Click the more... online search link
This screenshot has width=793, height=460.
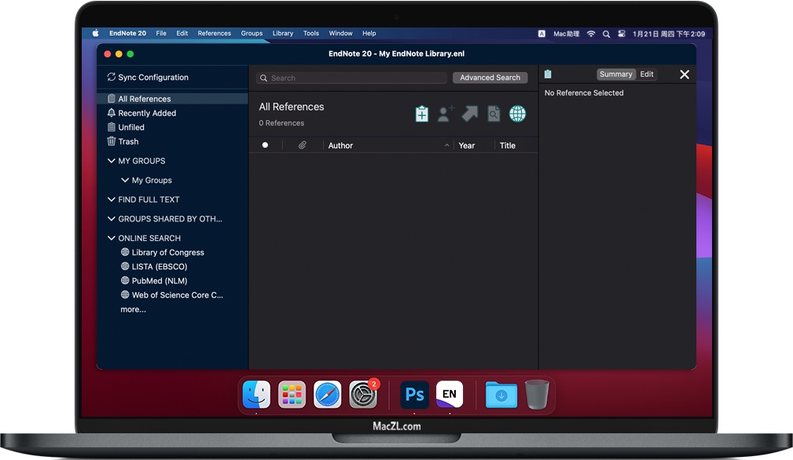point(133,309)
